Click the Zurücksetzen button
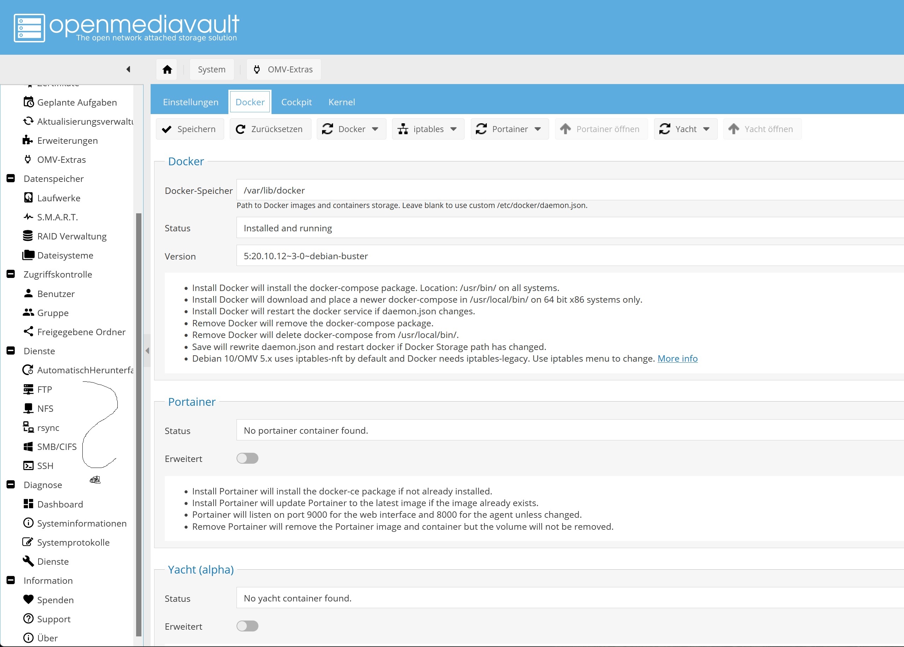Viewport: 904px width, 647px height. tap(270, 129)
